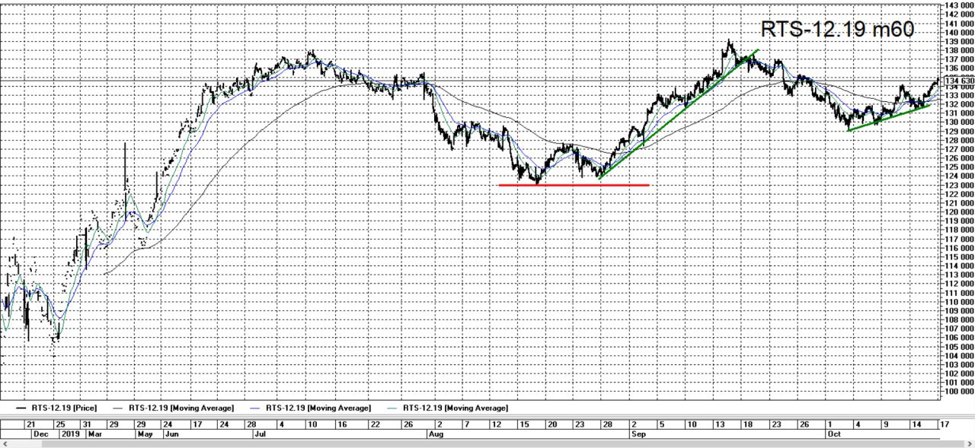The width and height of the screenshot is (975, 448).
Task: Click the right arrow of the horizontal scrollbar
Action: tap(970, 443)
